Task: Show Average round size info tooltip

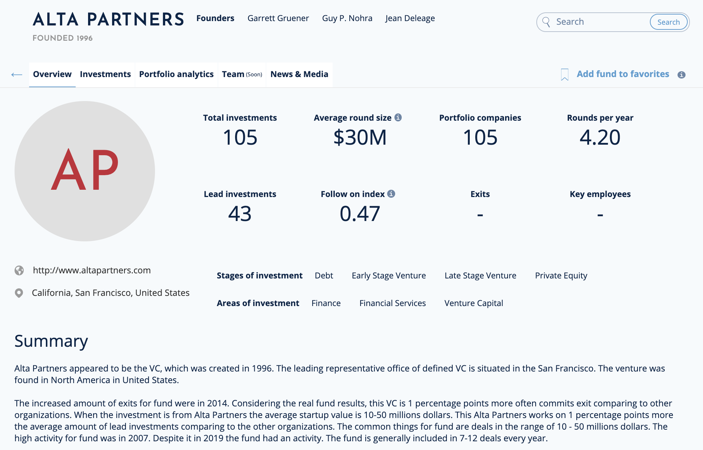Action: [398, 117]
